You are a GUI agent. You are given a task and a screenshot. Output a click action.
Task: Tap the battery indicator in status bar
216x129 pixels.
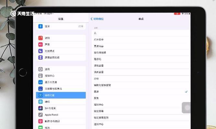[189, 14]
